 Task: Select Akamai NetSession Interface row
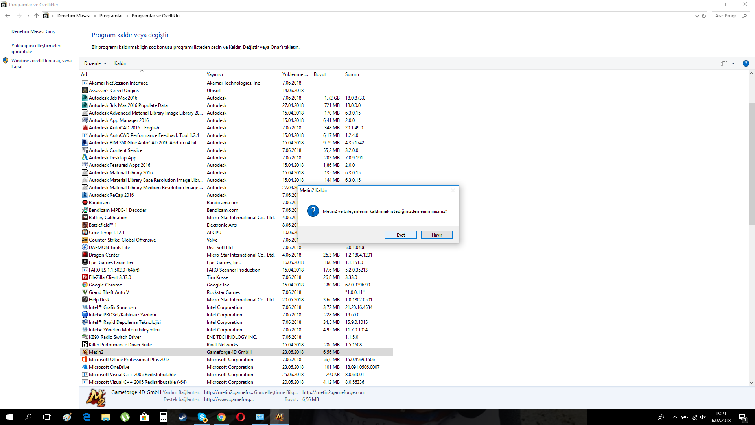coord(236,83)
